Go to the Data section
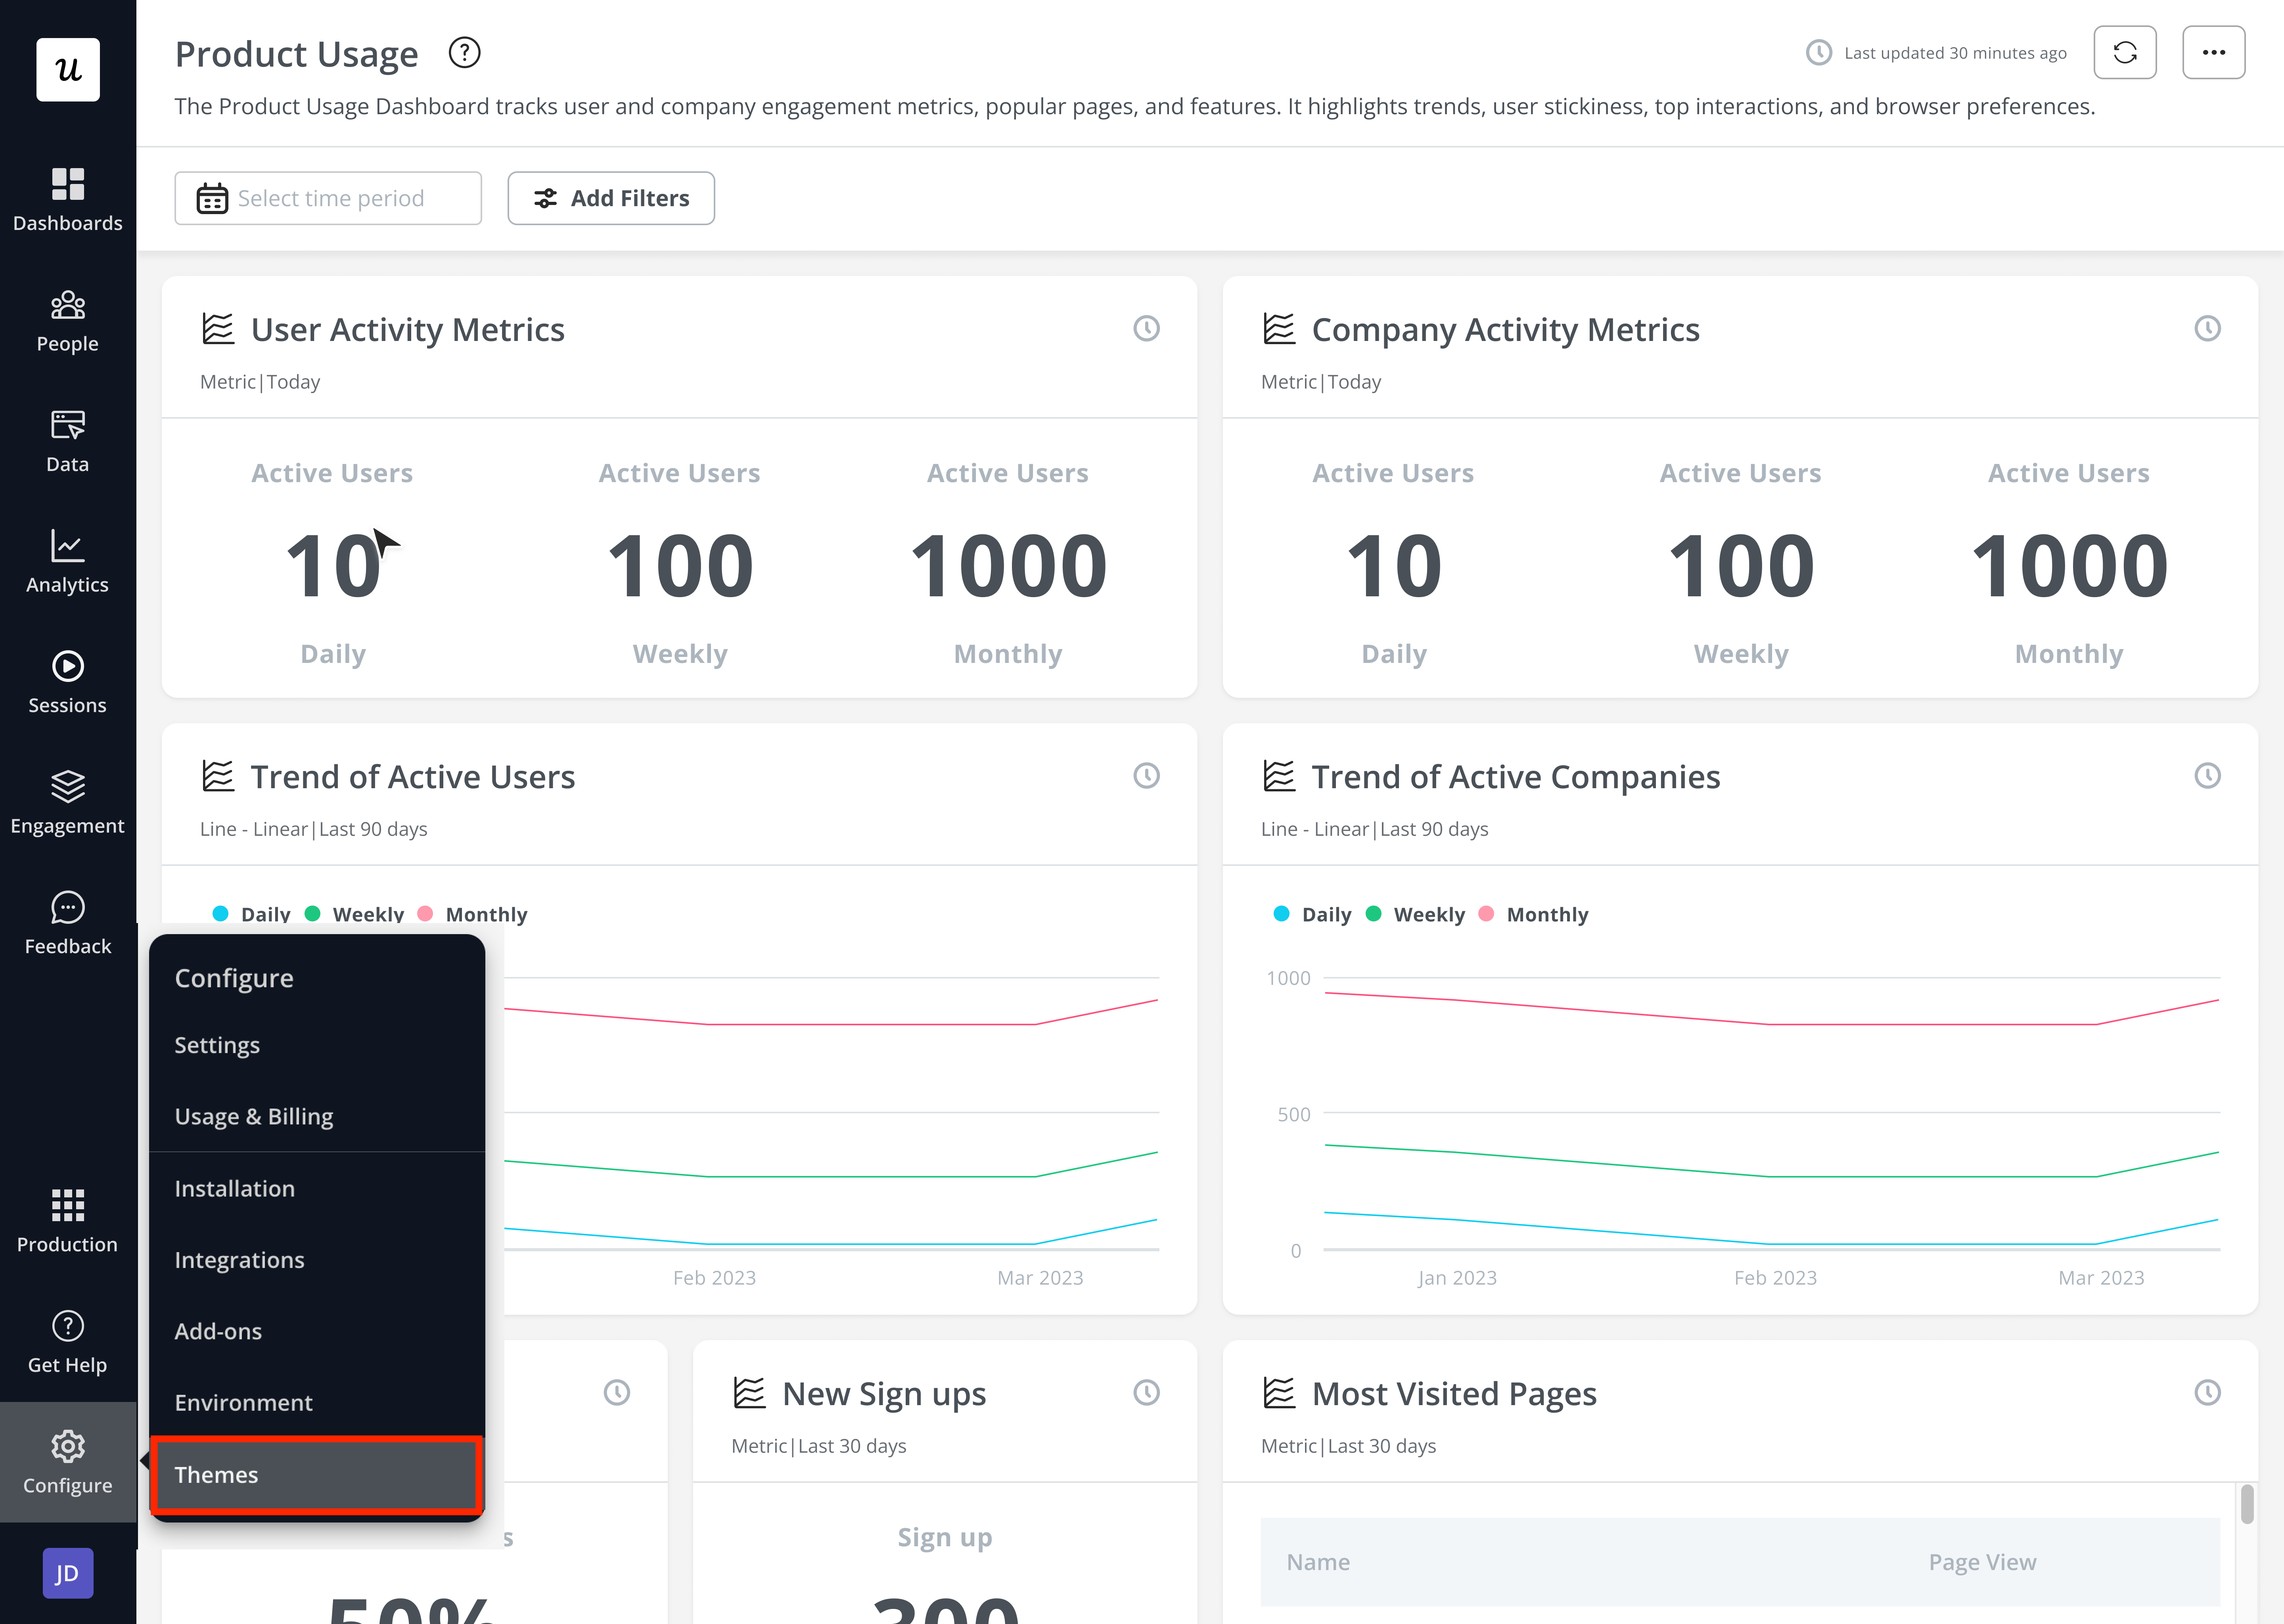This screenshot has width=2284, height=1624. click(x=68, y=441)
